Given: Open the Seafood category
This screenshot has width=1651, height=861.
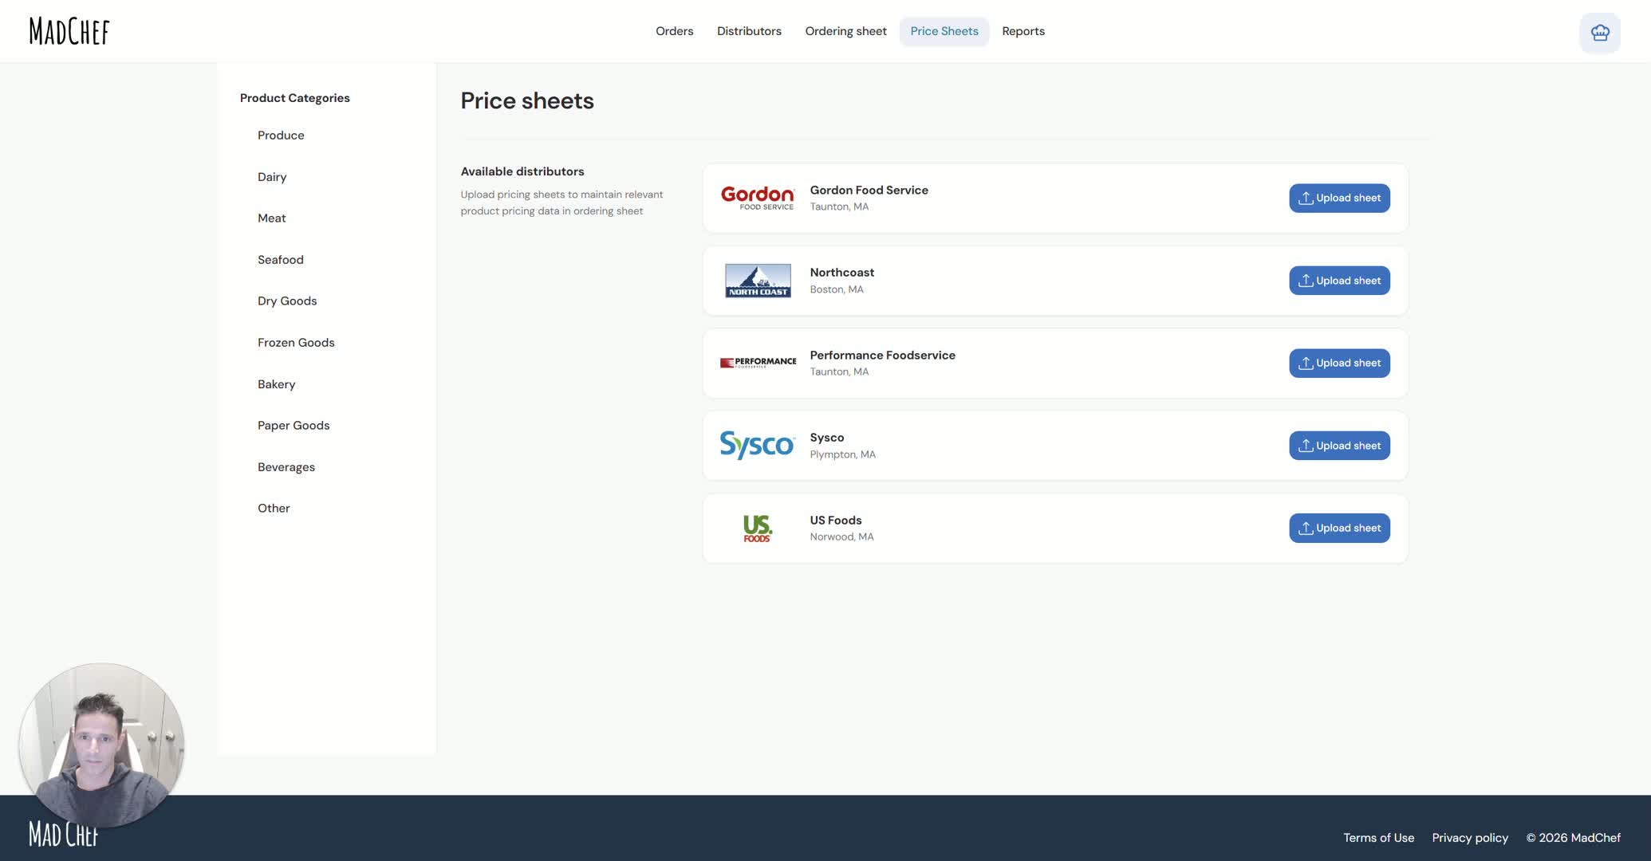Looking at the screenshot, I should [281, 260].
